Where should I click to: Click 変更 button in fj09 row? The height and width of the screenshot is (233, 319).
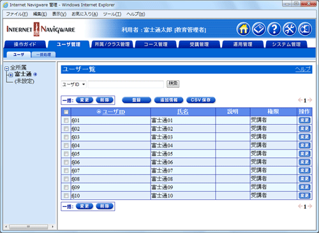coord(304,187)
